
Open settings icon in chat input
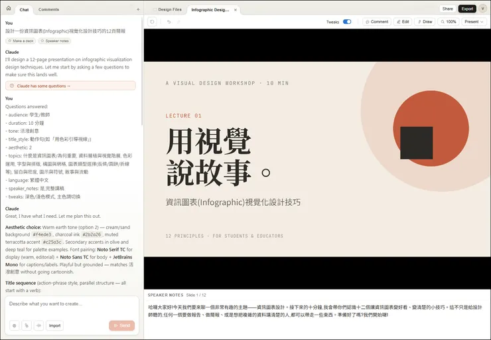pos(15,325)
